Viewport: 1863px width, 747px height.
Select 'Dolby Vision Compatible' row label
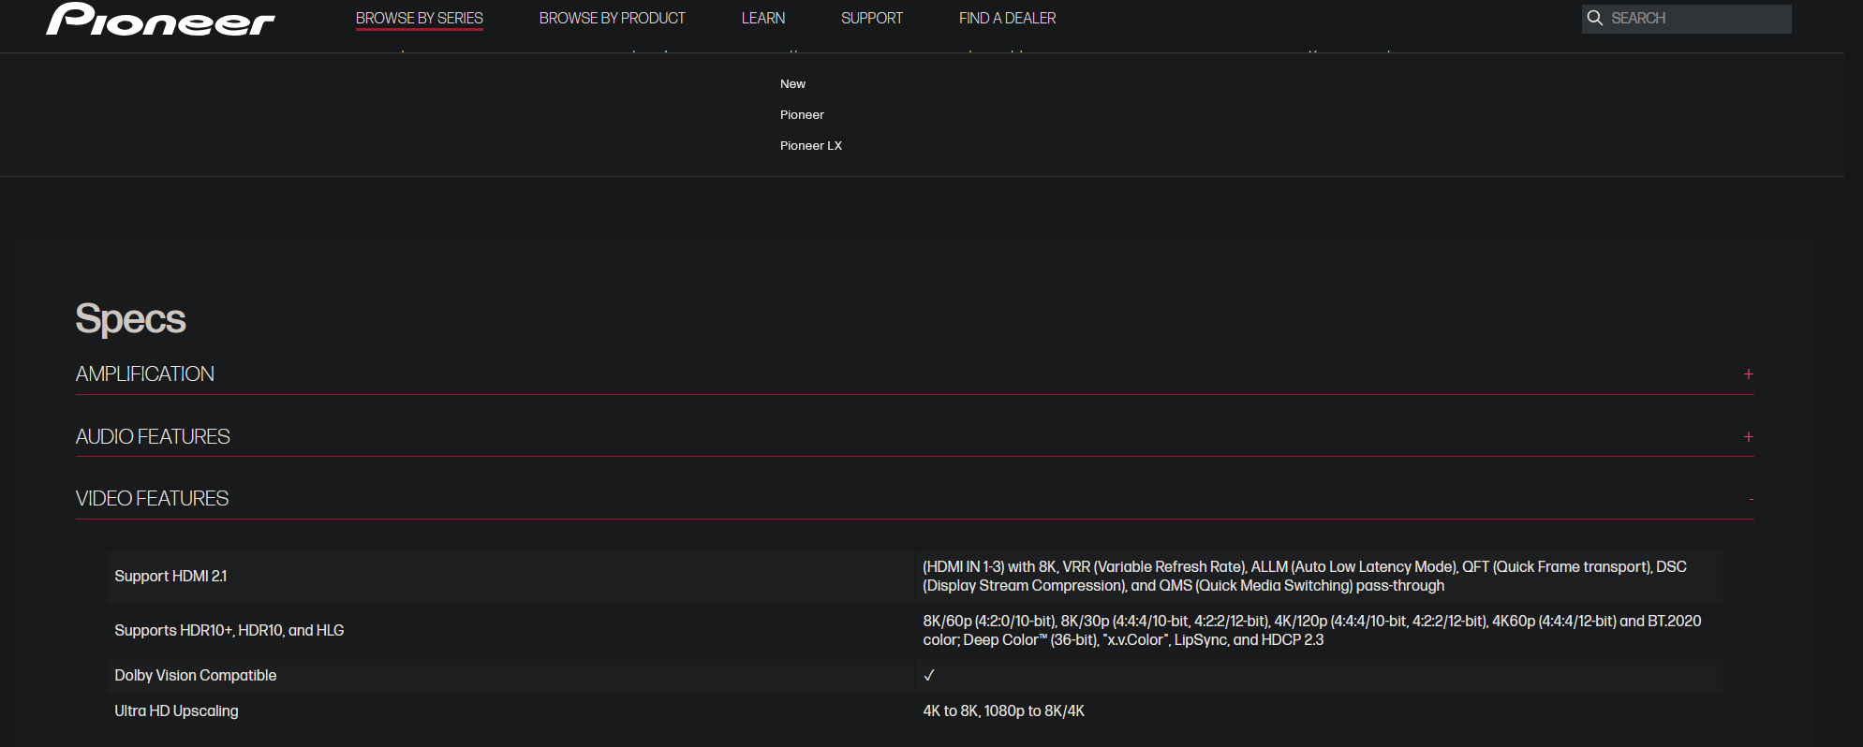[196, 676]
